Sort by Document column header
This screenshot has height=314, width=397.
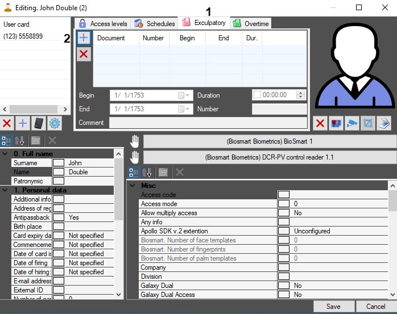click(x=116, y=38)
